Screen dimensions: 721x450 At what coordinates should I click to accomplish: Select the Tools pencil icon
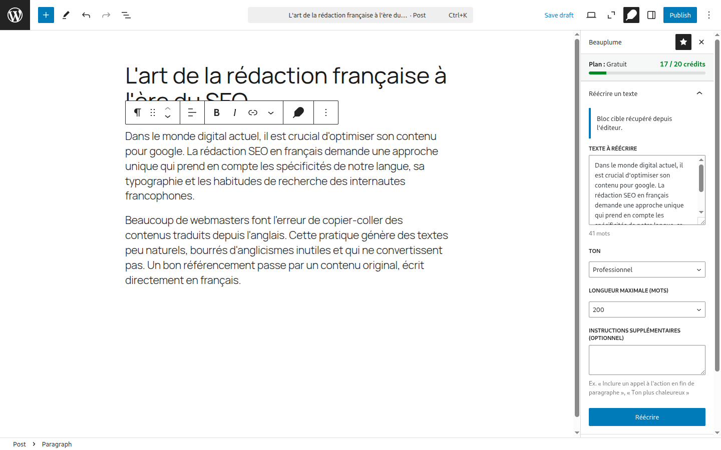(x=66, y=15)
